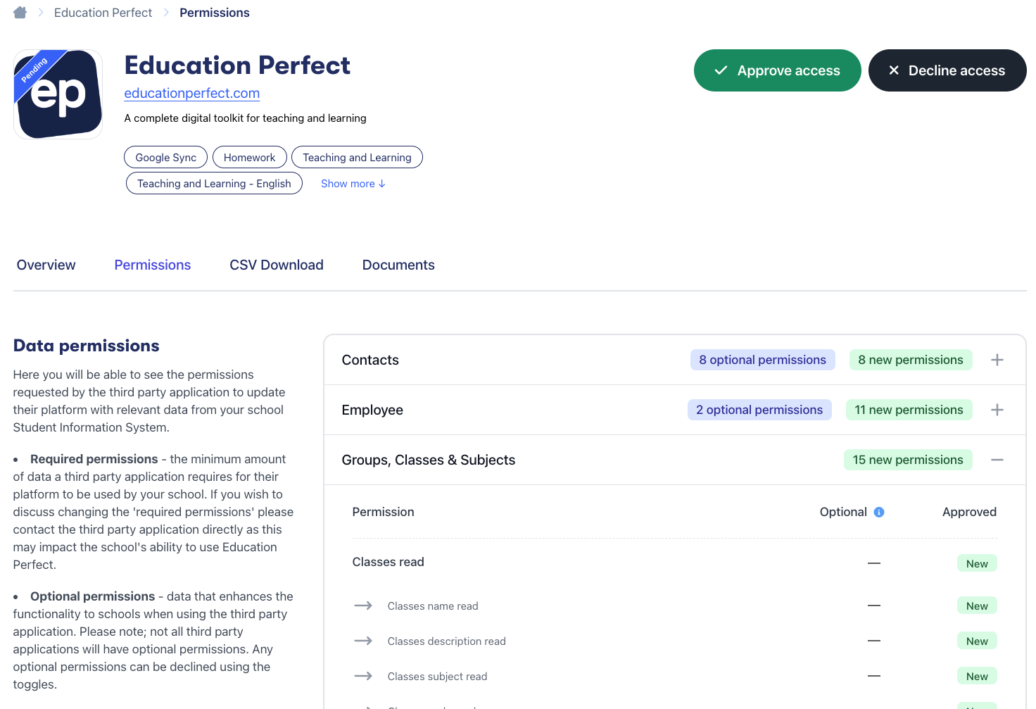Select Teaching and Learning - English tag
This screenshot has height=709, width=1036.
pyautogui.click(x=214, y=184)
